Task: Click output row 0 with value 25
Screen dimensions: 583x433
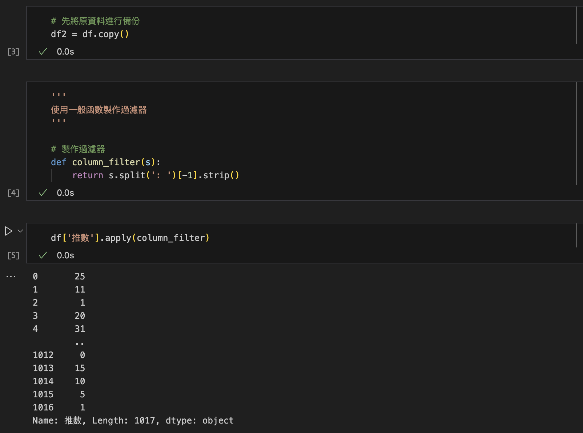Action: pyautogui.click(x=59, y=277)
